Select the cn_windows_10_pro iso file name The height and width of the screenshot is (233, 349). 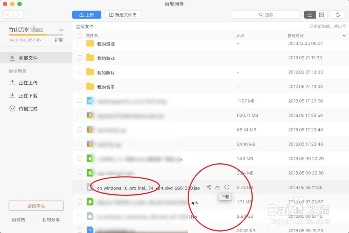coord(148,188)
